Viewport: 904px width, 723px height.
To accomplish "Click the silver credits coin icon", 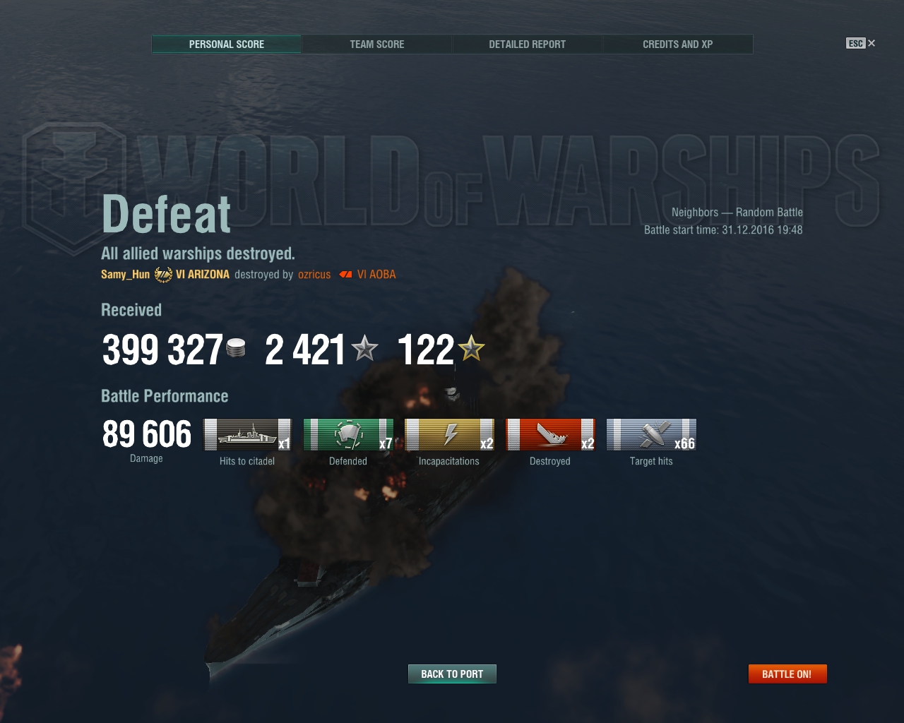I will coord(236,348).
